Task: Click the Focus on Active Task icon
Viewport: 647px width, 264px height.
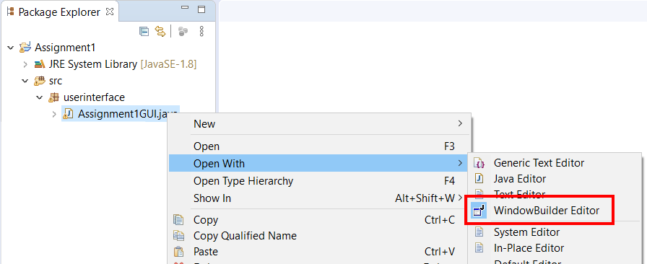Action: [183, 31]
